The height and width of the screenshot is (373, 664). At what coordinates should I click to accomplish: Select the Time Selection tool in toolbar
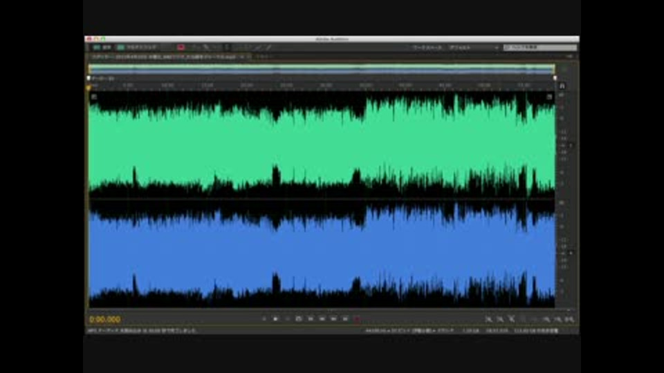coord(227,48)
